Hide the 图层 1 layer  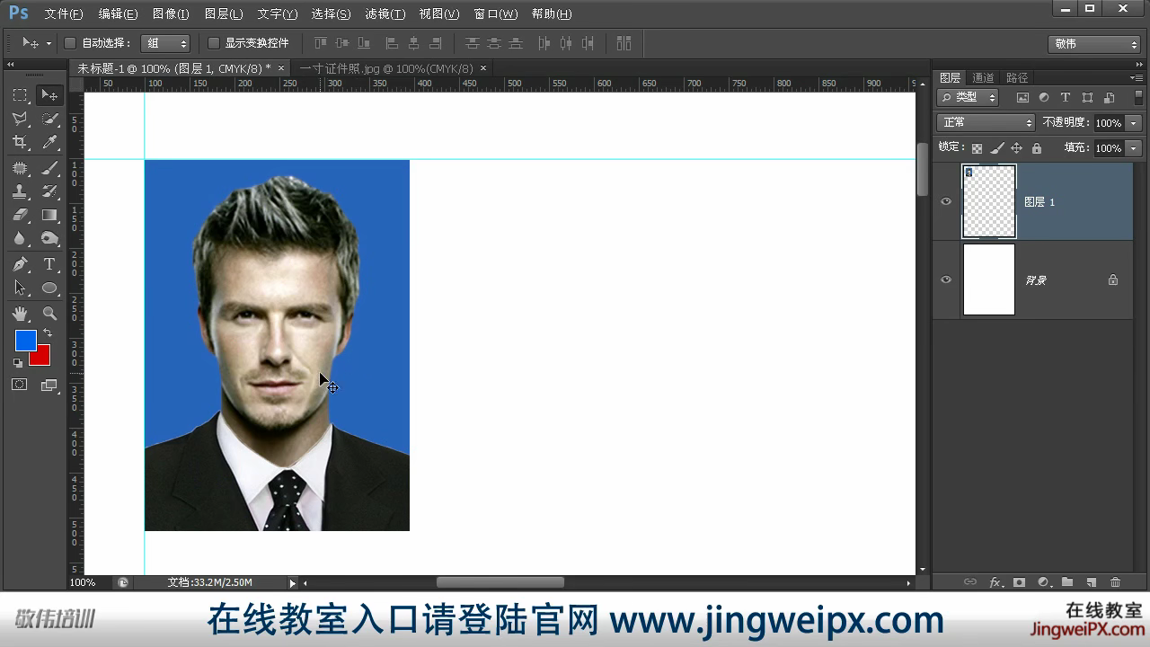(x=946, y=201)
